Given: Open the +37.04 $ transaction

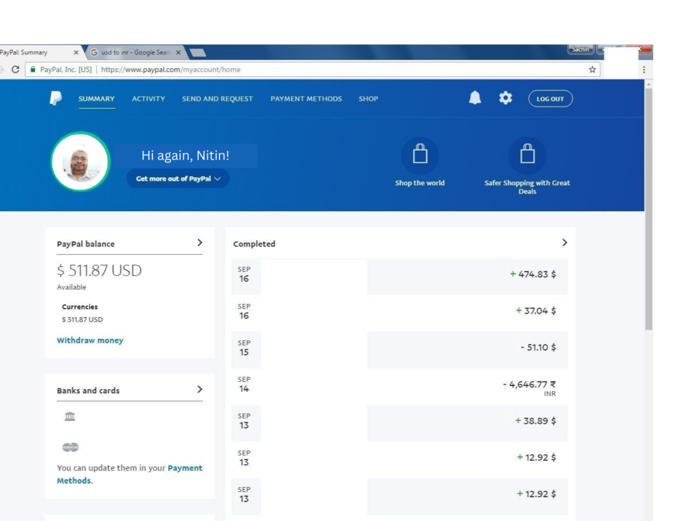Looking at the screenshot, I should click(x=399, y=313).
